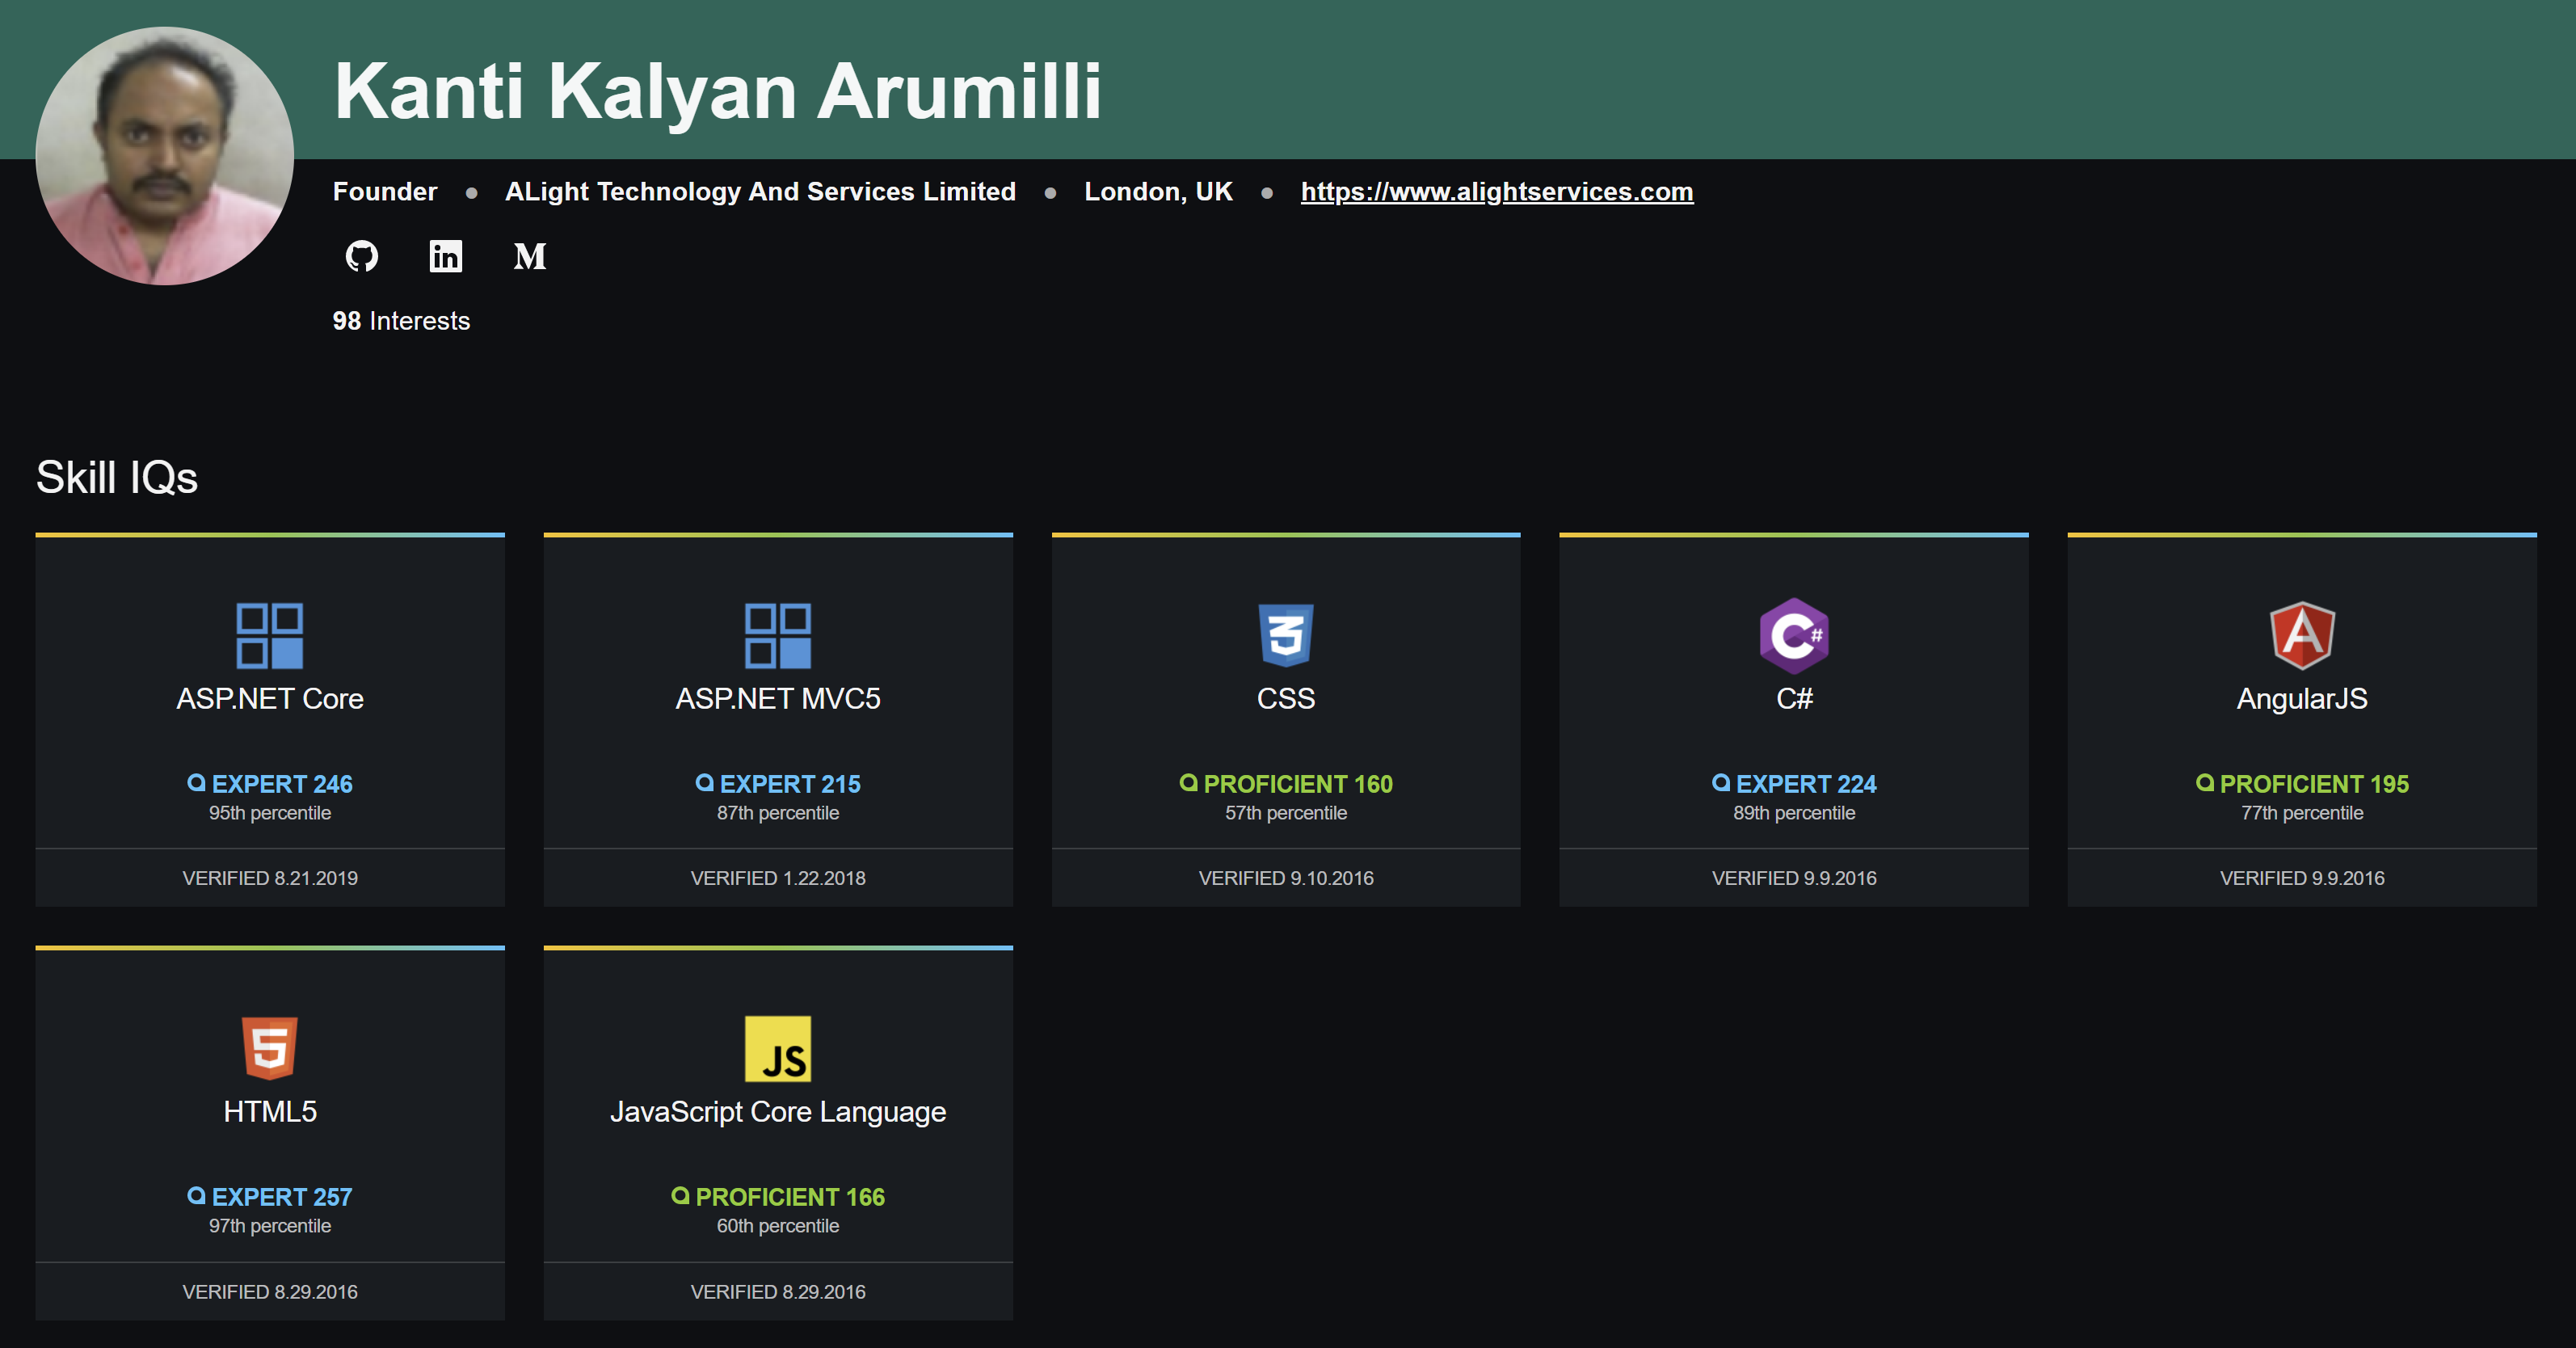Click the HTML5 card title

pos(270,1111)
